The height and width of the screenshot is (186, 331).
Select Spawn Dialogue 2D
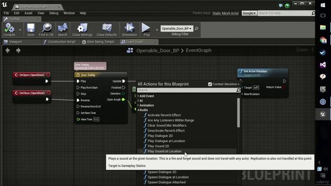tap(162, 172)
